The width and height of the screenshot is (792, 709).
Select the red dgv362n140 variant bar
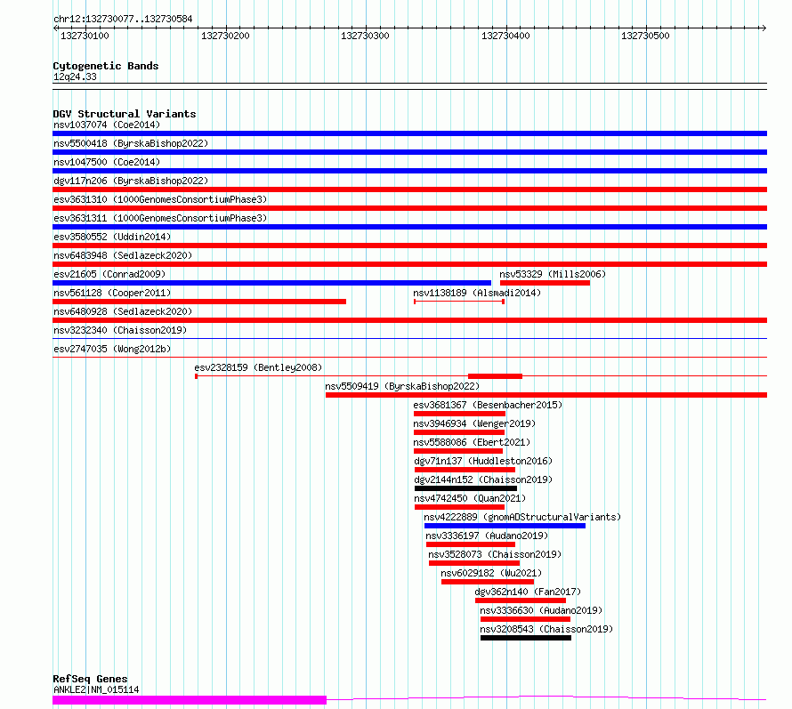[x=521, y=600]
